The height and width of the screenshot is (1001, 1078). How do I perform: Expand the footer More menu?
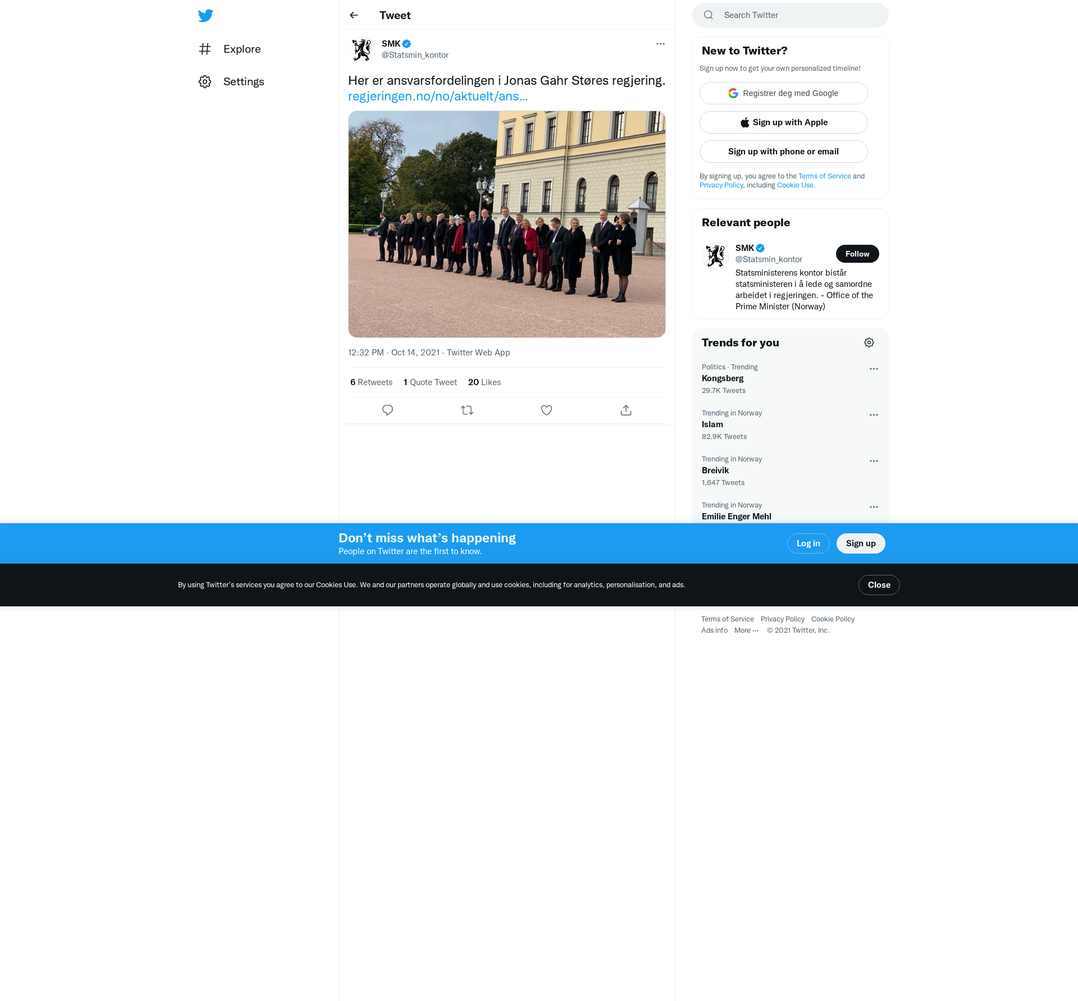[746, 630]
